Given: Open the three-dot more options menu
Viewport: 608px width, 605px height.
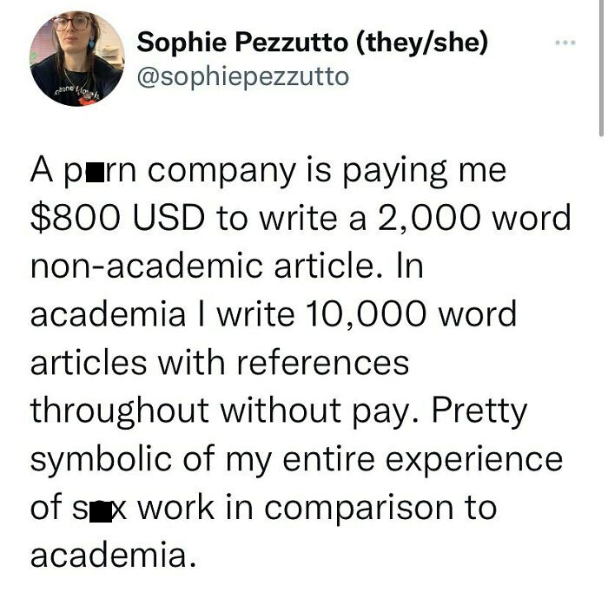Looking at the screenshot, I should pyautogui.click(x=565, y=43).
